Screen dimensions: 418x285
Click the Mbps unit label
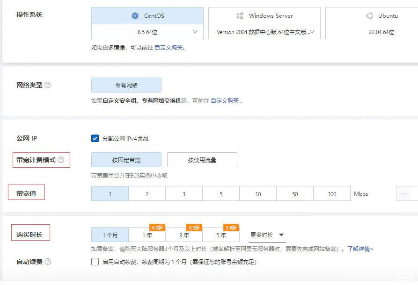click(361, 194)
